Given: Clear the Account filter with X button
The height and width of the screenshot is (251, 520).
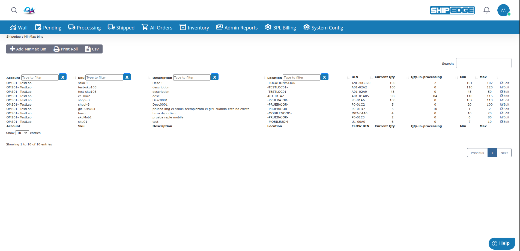Looking at the screenshot, I should pyautogui.click(x=63, y=77).
